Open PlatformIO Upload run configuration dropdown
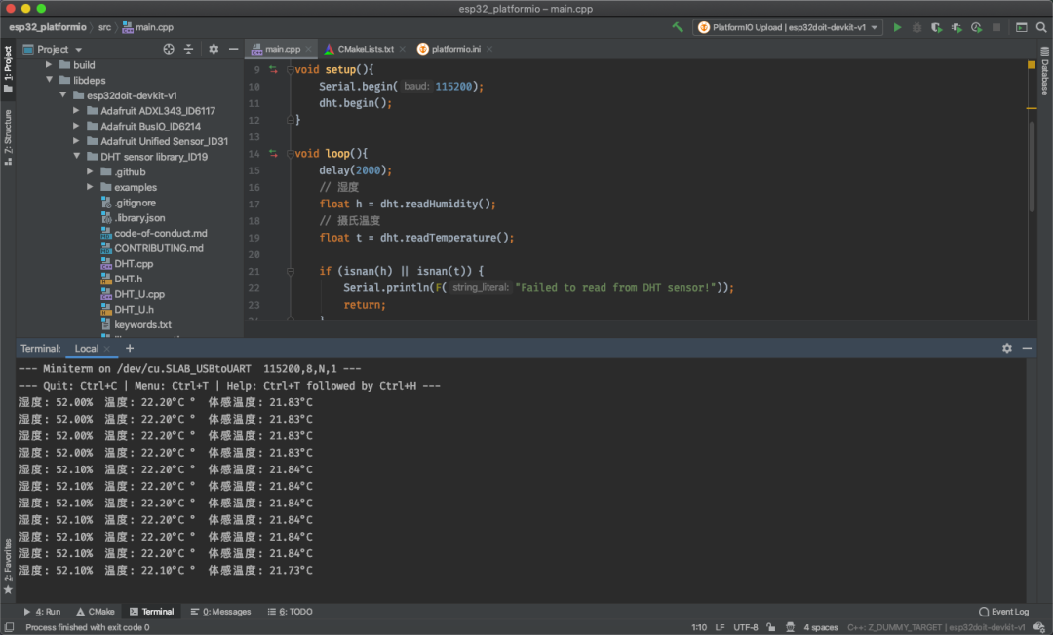Screen dimensions: 1053x635 coord(788,28)
